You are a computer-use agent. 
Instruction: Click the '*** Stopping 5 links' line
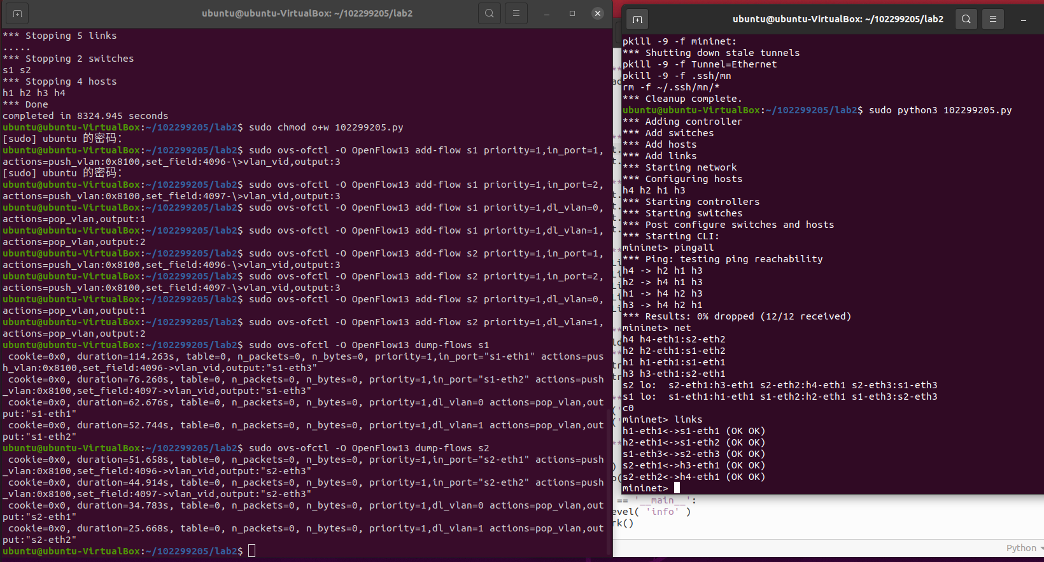pos(60,36)
